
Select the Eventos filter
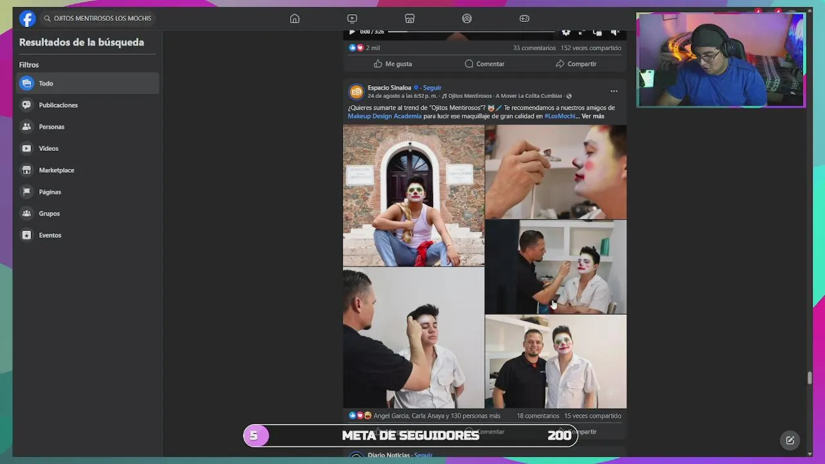click(88, 235)
